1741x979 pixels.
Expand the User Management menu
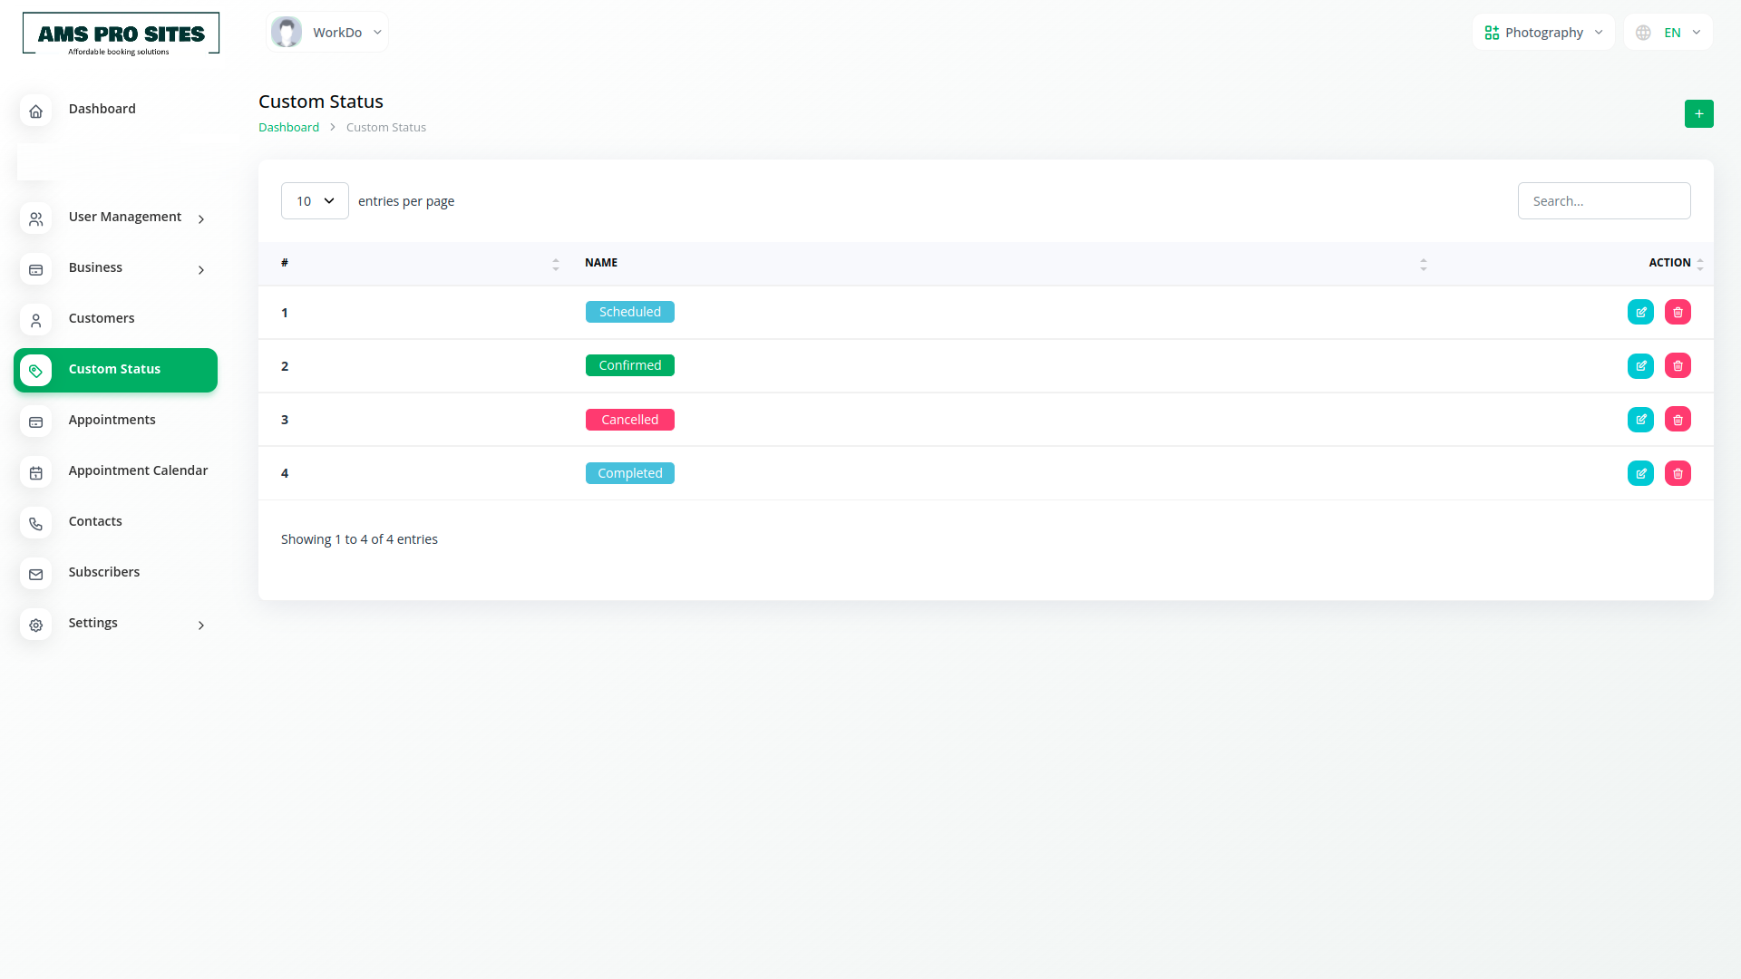point(125,217)
